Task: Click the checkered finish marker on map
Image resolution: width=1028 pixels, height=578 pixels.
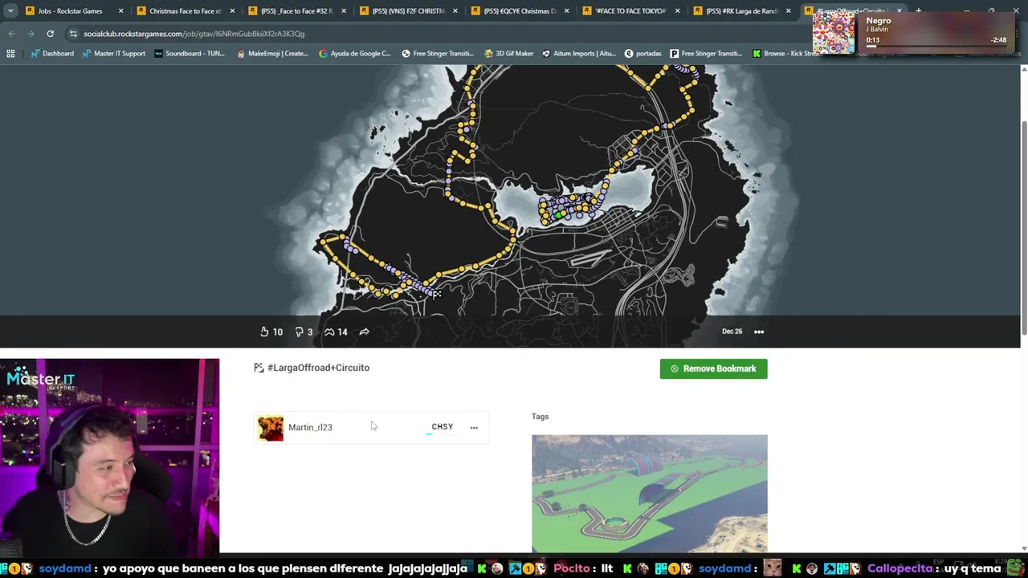Action: click(x=437, y=294)
